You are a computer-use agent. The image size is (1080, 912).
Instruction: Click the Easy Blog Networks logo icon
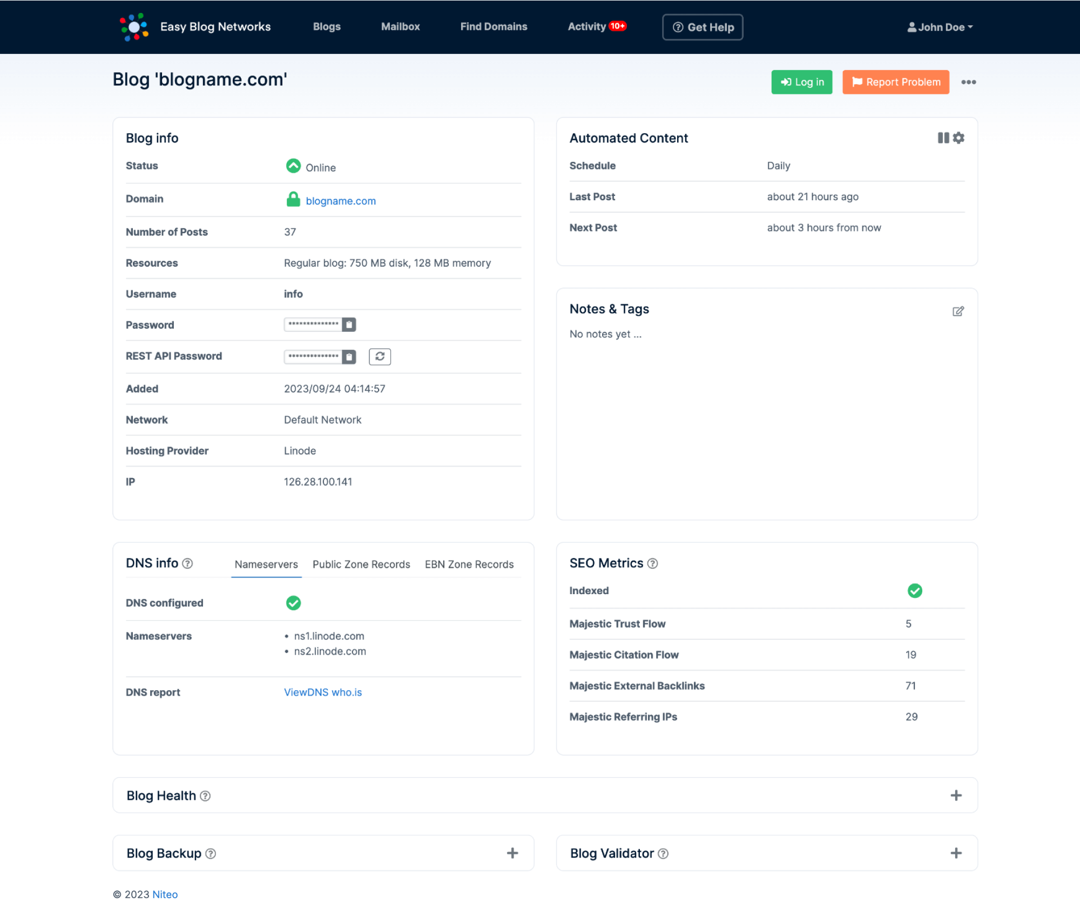(134, 27)
